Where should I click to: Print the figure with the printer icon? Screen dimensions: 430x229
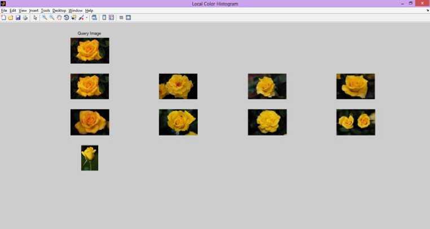click(25, 17)
